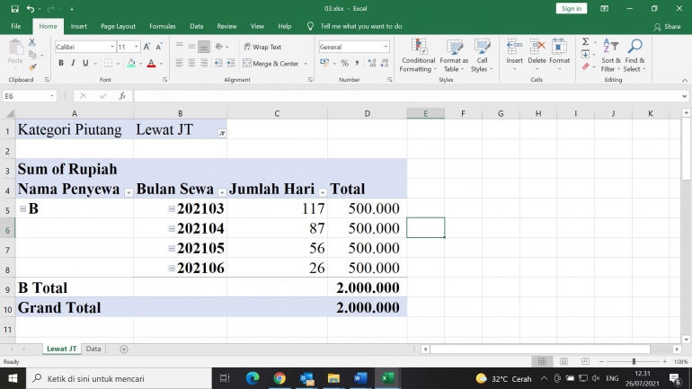The width and height of the screenshot is (692, 389).
Task: Switch to the Data worksheet tab
Action: 93,349
